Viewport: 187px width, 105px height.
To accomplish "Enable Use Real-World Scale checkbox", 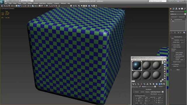I will click(134, 96).
